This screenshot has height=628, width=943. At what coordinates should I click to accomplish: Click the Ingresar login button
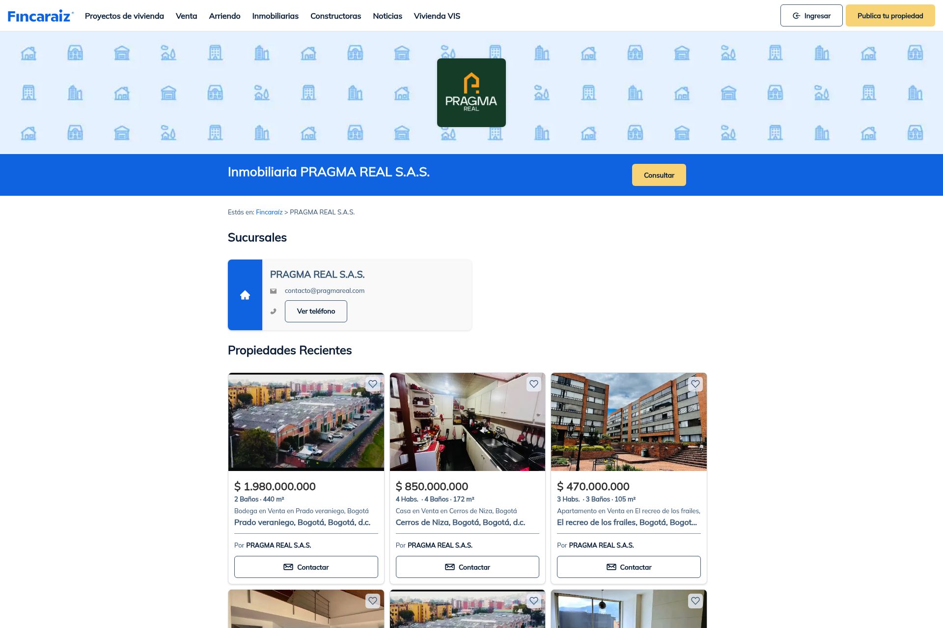point(811,16)
